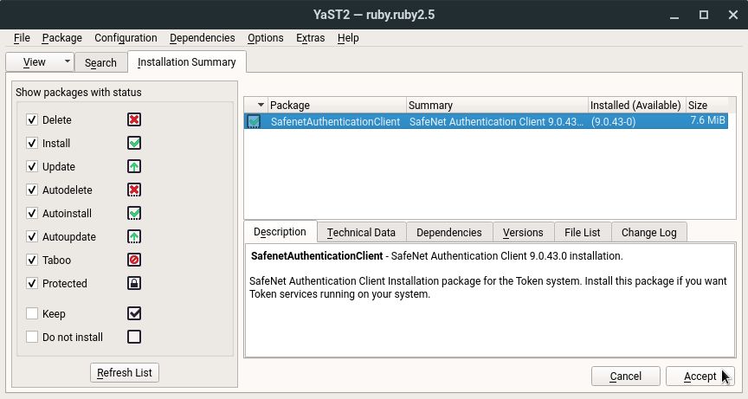Screen dimensions: 748x399
Task: Select the Installation Summary tab
Action: 186,62
